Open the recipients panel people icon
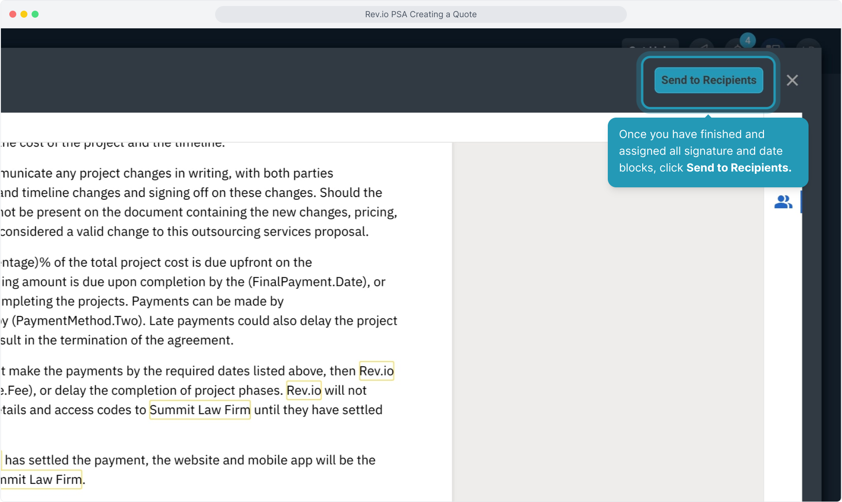Viewport: 842px width, 502px height. (x=783, y=202)
